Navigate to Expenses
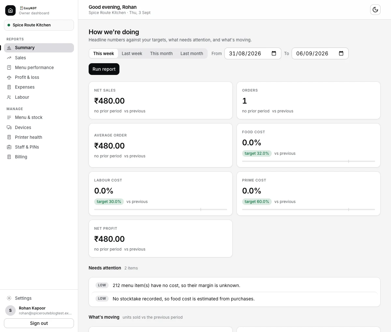 39,87
